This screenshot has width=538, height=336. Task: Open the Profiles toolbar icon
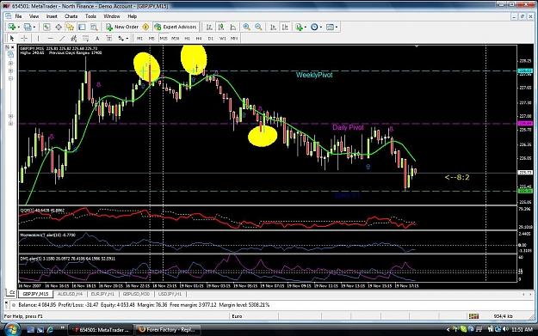28,27
